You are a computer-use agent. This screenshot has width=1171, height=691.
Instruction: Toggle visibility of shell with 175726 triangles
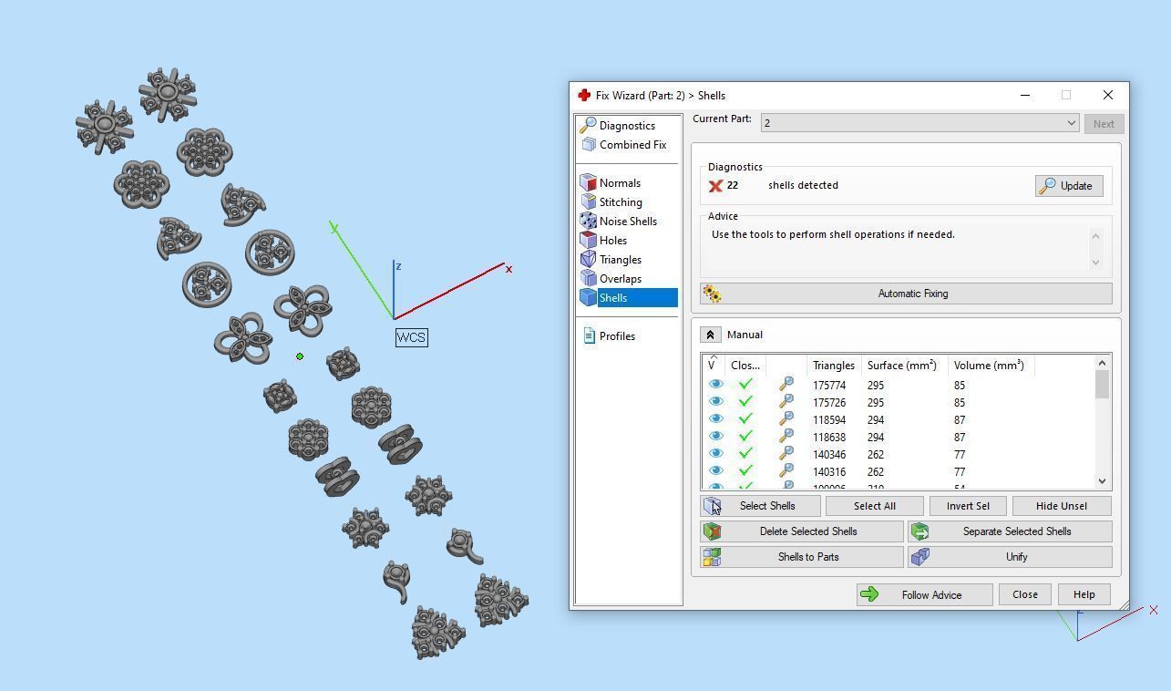[x=715, y=402]
